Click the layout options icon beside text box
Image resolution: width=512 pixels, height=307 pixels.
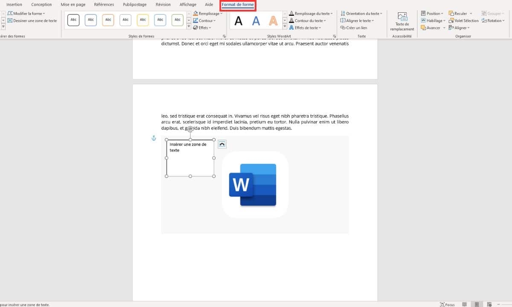[222, 144]
